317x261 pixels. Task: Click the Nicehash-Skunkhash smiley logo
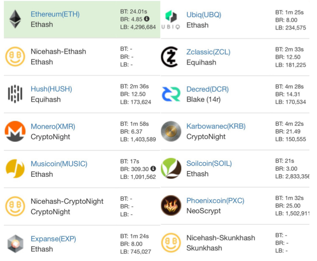[x=171, y=243]
